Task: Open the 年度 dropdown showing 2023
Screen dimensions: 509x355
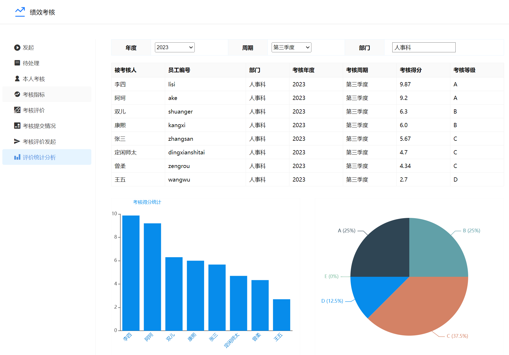Action: pos(175,47)
